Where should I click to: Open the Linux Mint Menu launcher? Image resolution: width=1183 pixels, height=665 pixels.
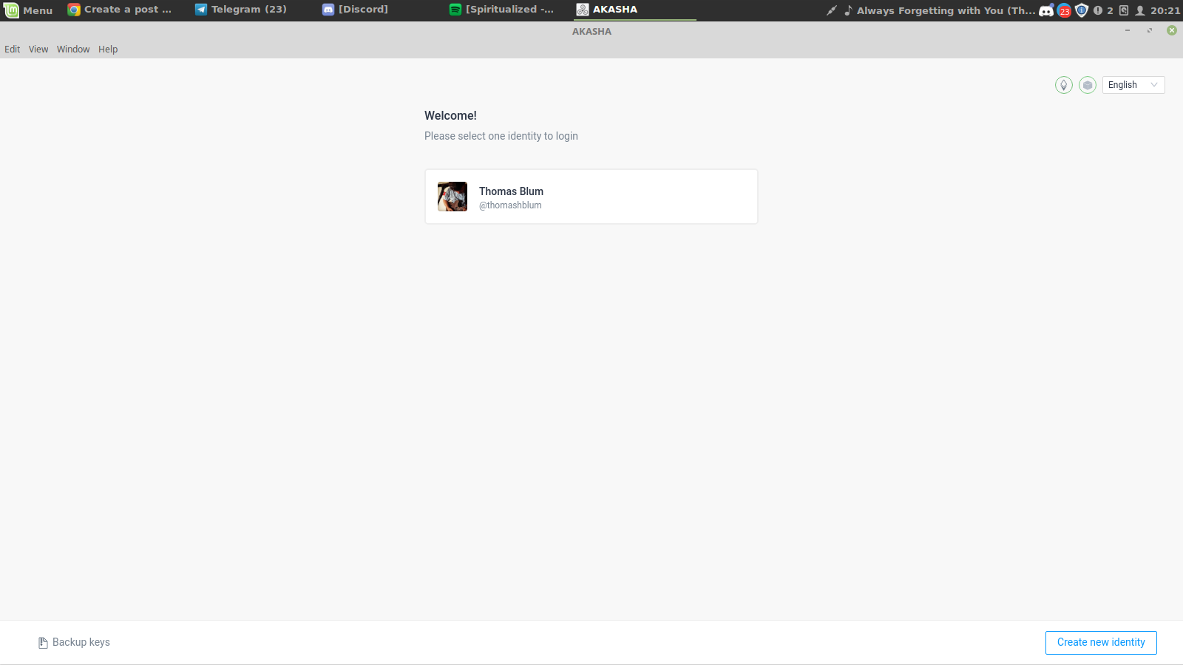click(28, 10)
